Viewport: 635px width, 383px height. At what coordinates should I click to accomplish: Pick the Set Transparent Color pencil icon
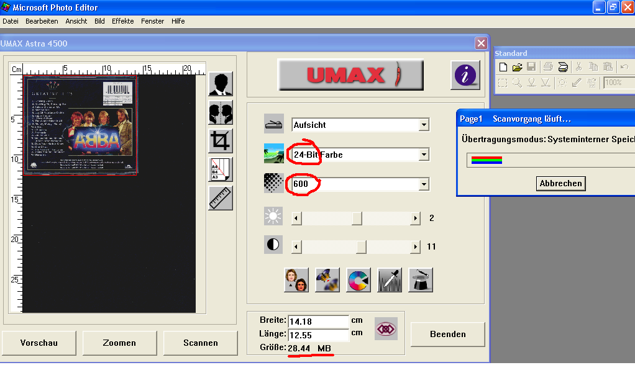[577, 83]
